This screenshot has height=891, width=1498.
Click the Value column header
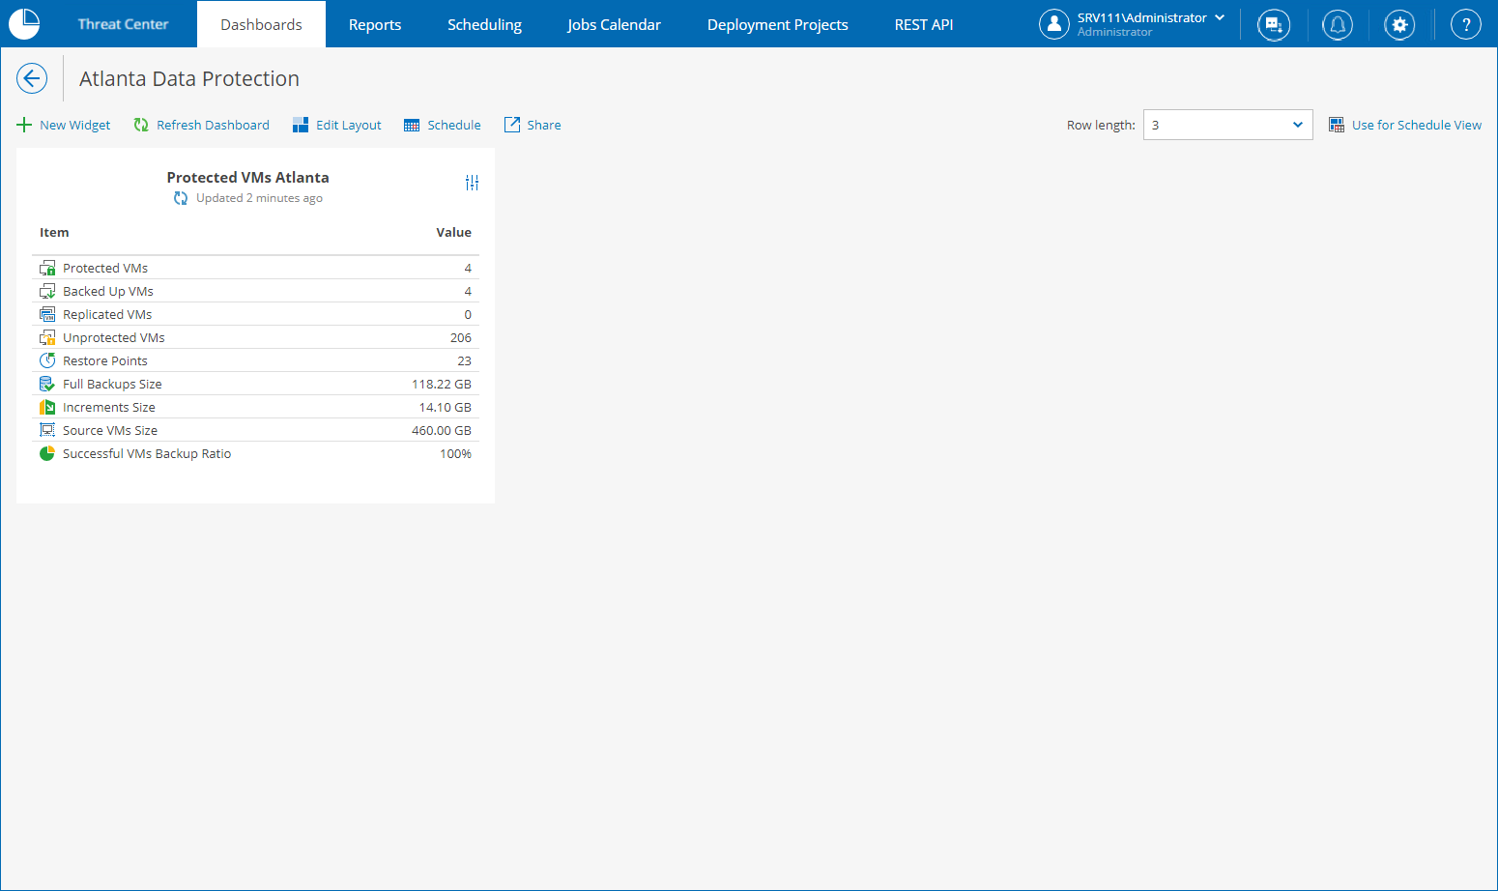pyautogui.click(x=453, y=233)
